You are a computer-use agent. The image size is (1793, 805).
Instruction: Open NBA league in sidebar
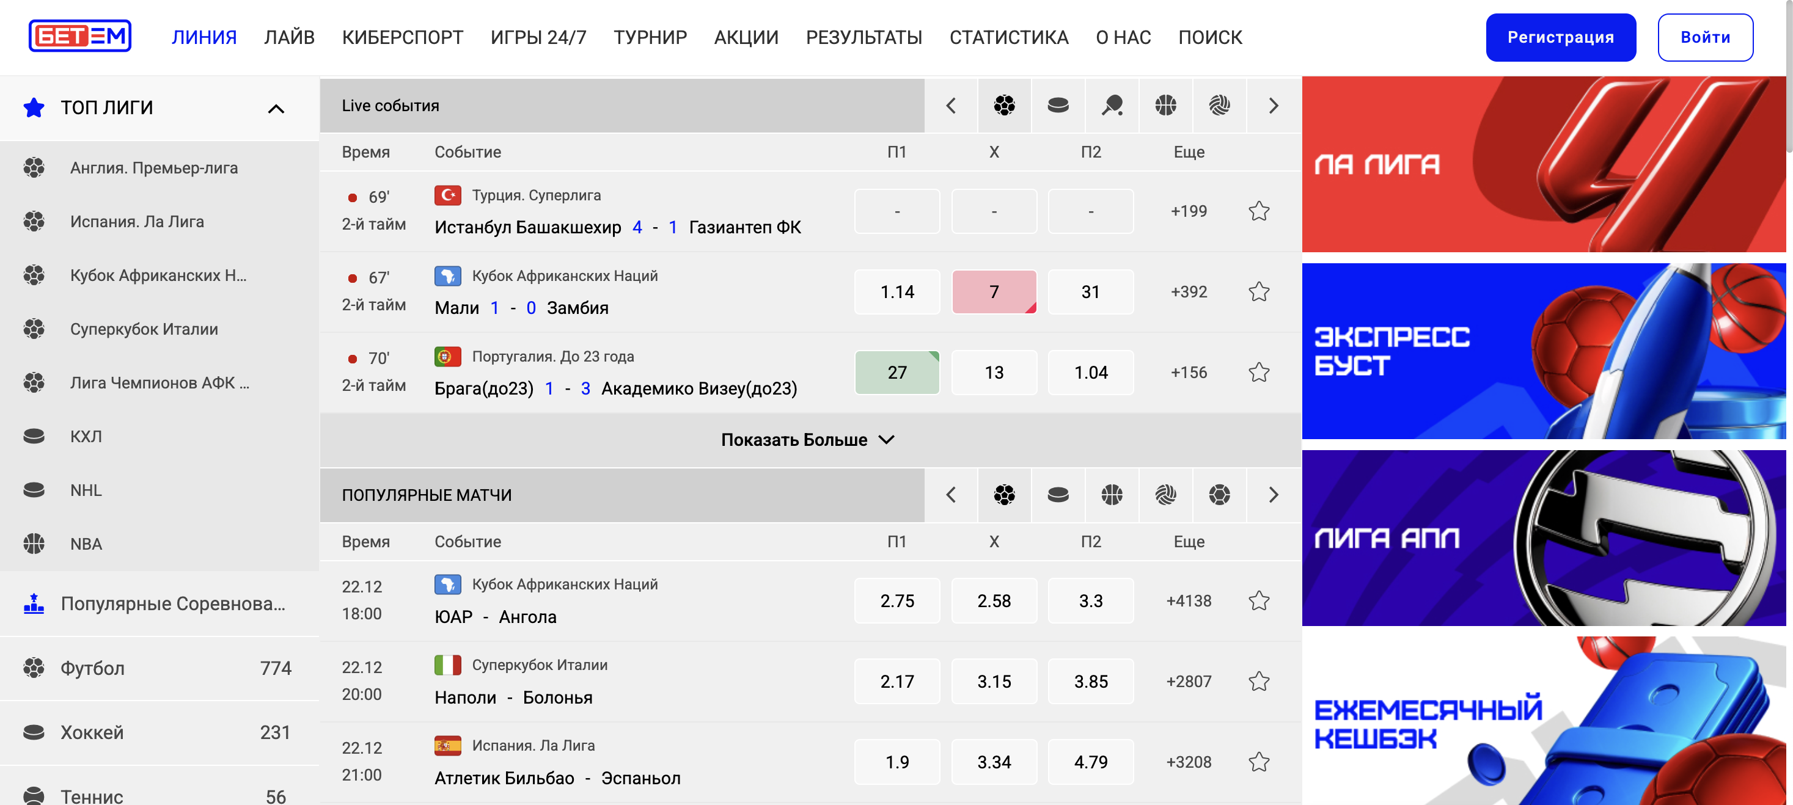click(86, 544)
